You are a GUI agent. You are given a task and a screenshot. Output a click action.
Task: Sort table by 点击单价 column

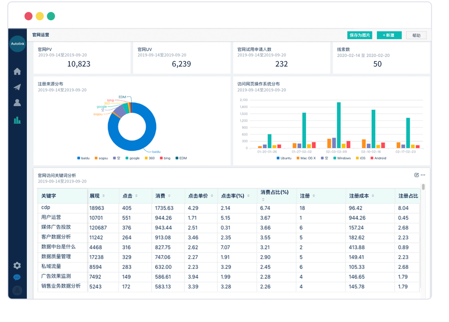click(x=212, y=196)
